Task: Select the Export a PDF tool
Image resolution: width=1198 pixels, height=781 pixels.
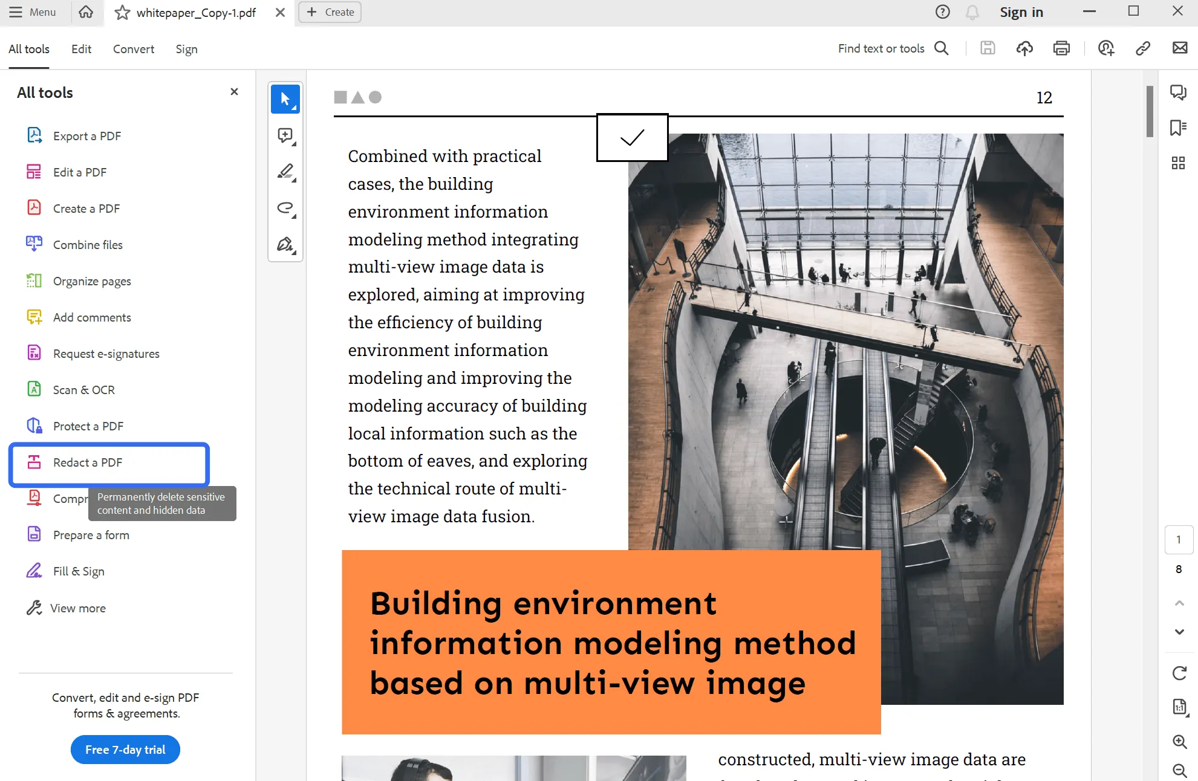Action: [x=86, y=135]
